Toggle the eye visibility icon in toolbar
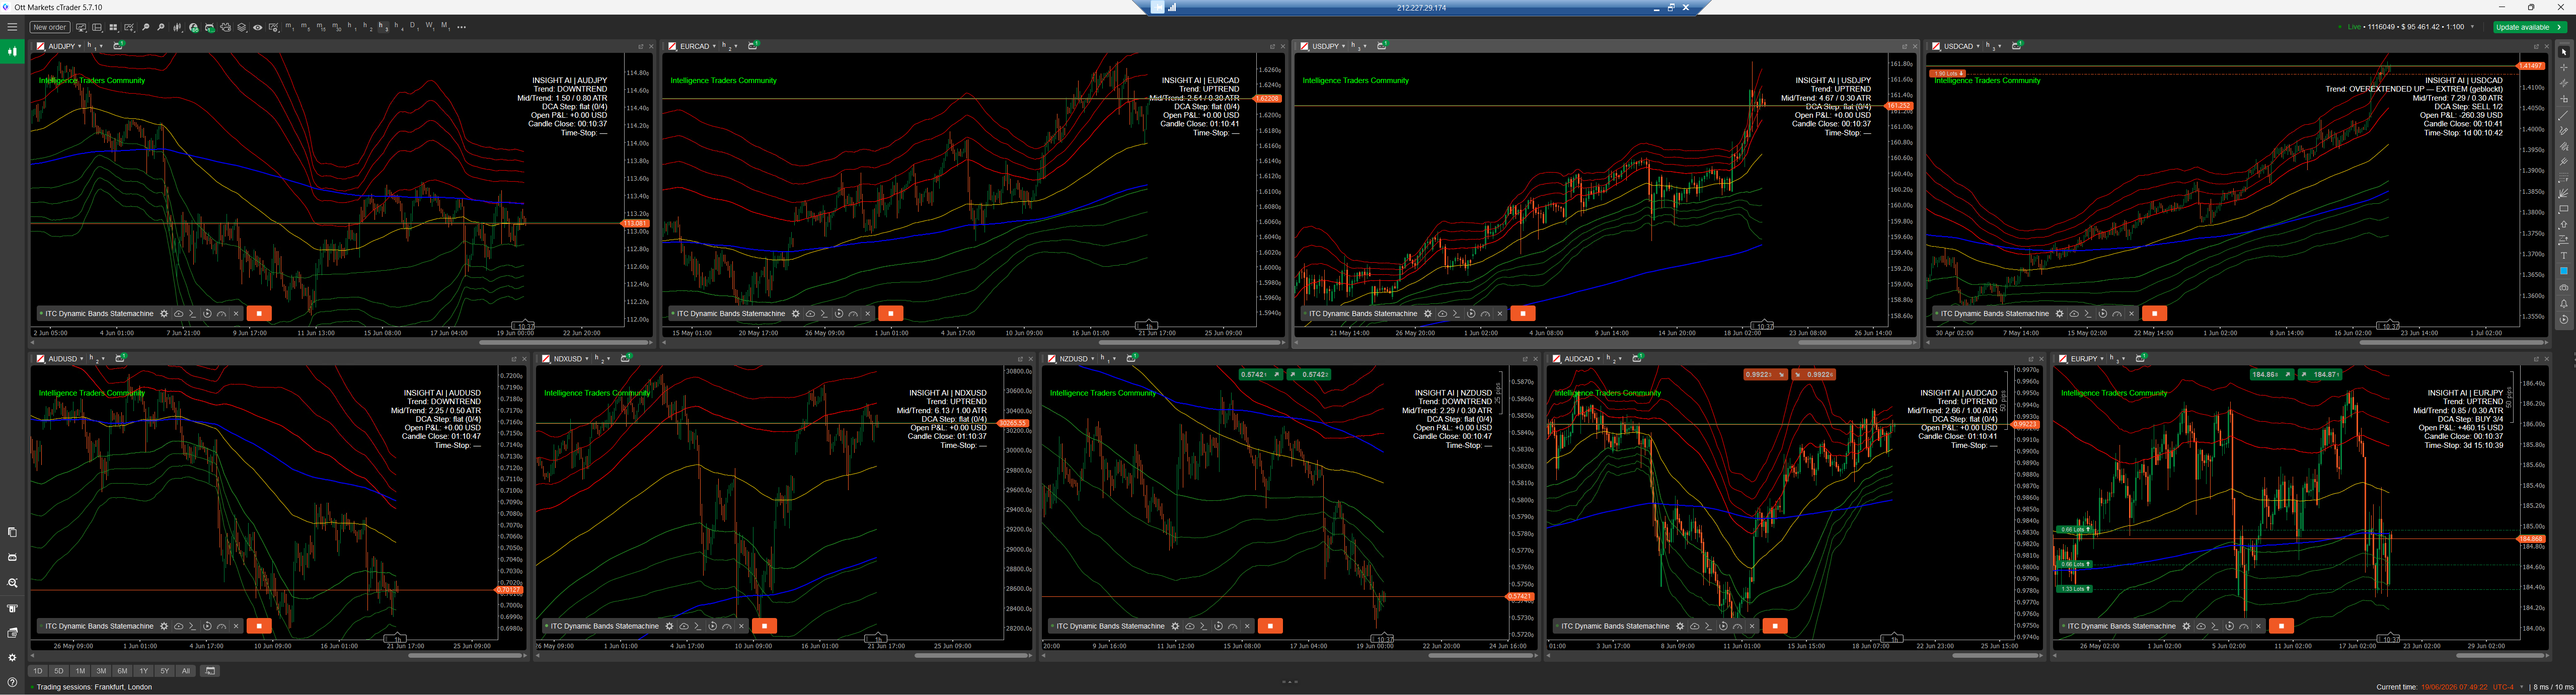 pyautogui.click(x=258, y=27)
